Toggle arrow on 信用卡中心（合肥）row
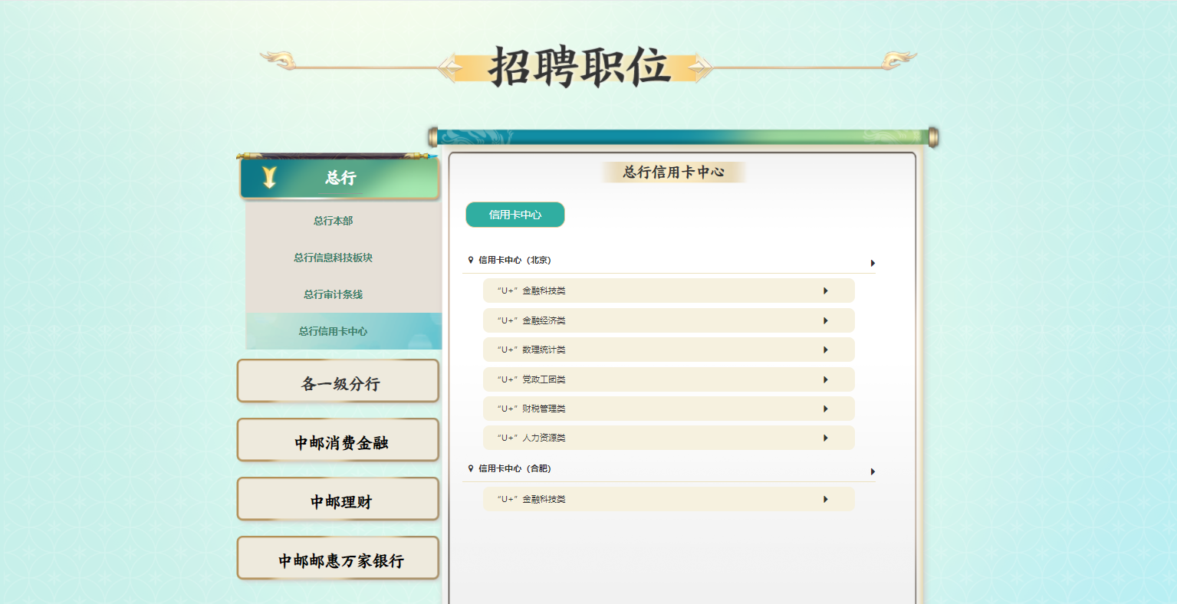Screen dimensions: 1177x604 (x=873, y=471)
